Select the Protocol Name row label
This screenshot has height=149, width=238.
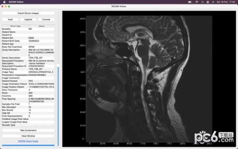(10, 69)
